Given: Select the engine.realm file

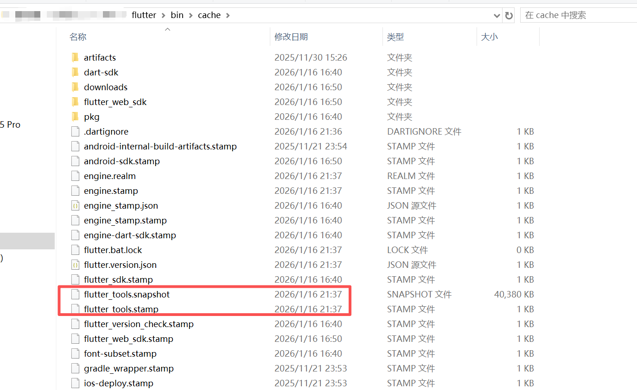Looking at the screenshot, I should (110, 176).
